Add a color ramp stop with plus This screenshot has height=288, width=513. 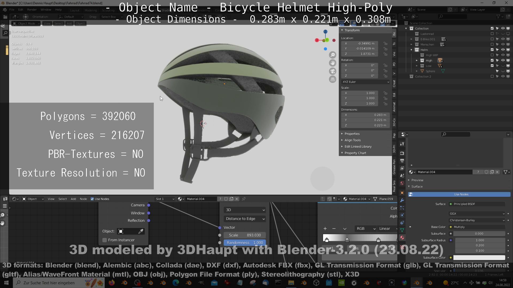coord(325,229)
